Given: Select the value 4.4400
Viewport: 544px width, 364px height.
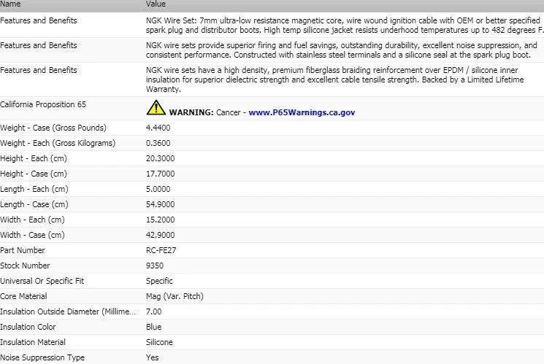Looking at the screenshot, I should tap(158, 128).
